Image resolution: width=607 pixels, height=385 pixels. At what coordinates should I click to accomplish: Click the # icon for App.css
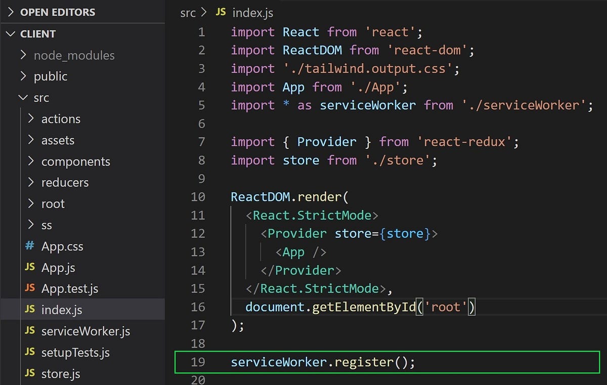coord(30,246)
